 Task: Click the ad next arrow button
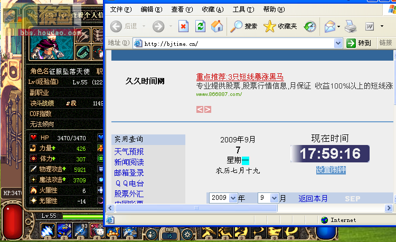(208, 110)
